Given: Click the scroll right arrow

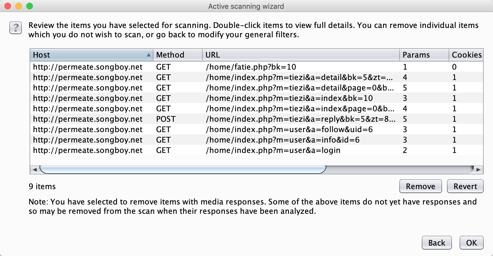Looking at the screenshot, I should coord(478,170).
